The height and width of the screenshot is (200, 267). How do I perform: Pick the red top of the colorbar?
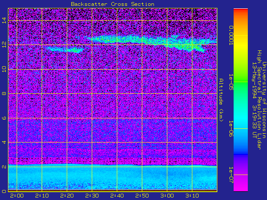click(241, 10)
